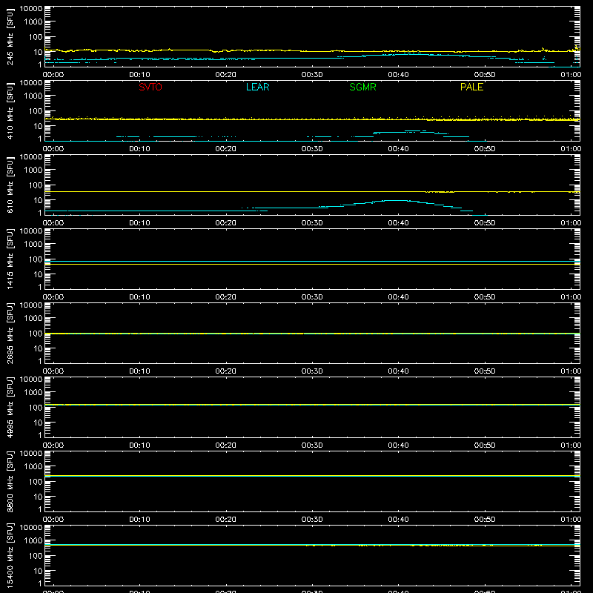593x593 pixels.
Task: Click 00:20 time label under the 1415 MHz plot
Action: 226,297
